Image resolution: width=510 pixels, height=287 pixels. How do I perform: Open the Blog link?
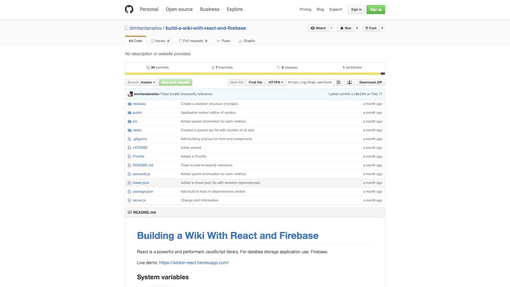(320, 10)
